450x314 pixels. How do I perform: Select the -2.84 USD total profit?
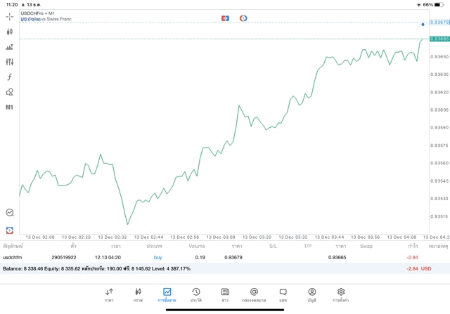[419, 269]
